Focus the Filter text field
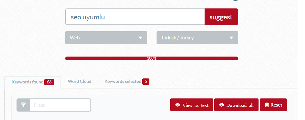This screenshot has height=120, width=305. pos(60,105)
